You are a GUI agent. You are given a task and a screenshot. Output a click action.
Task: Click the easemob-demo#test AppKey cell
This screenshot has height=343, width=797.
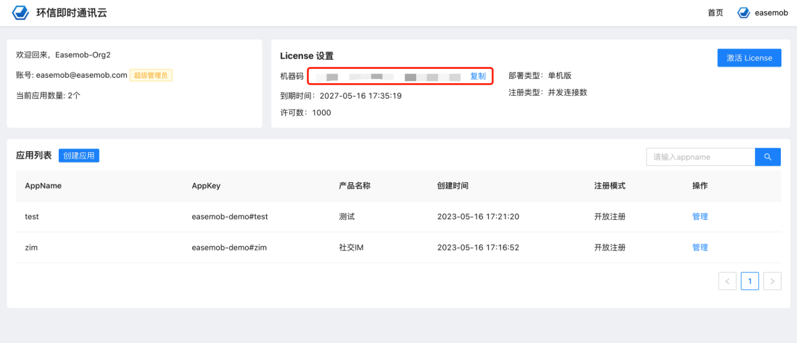pyautogui.click(x=229, y=216)
